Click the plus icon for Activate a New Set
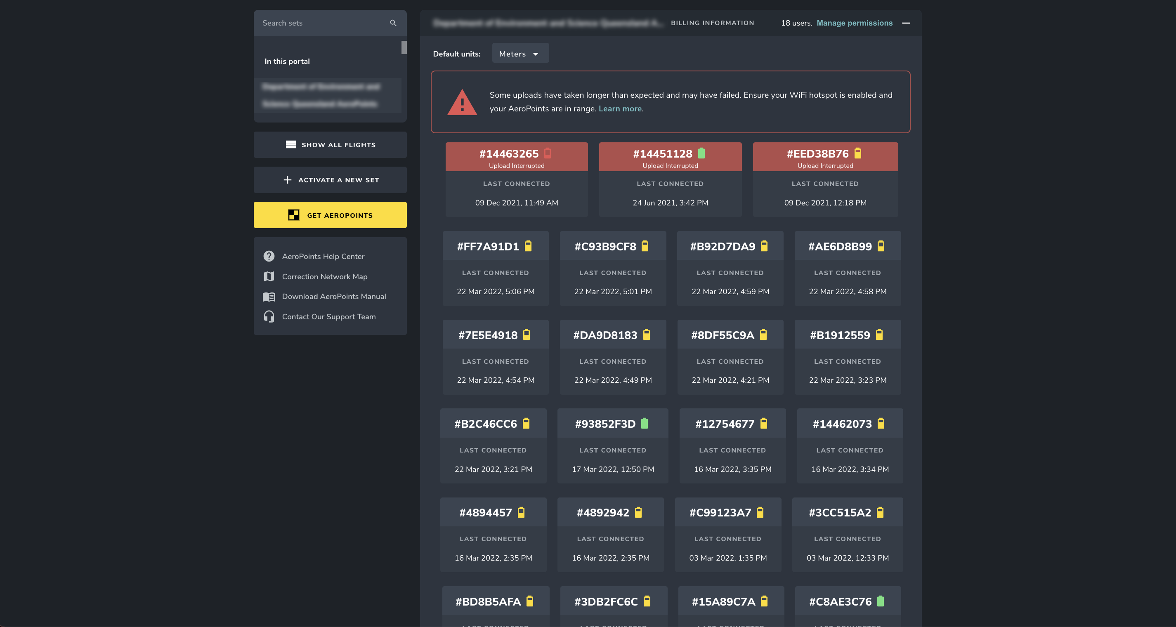 point(287,180)
